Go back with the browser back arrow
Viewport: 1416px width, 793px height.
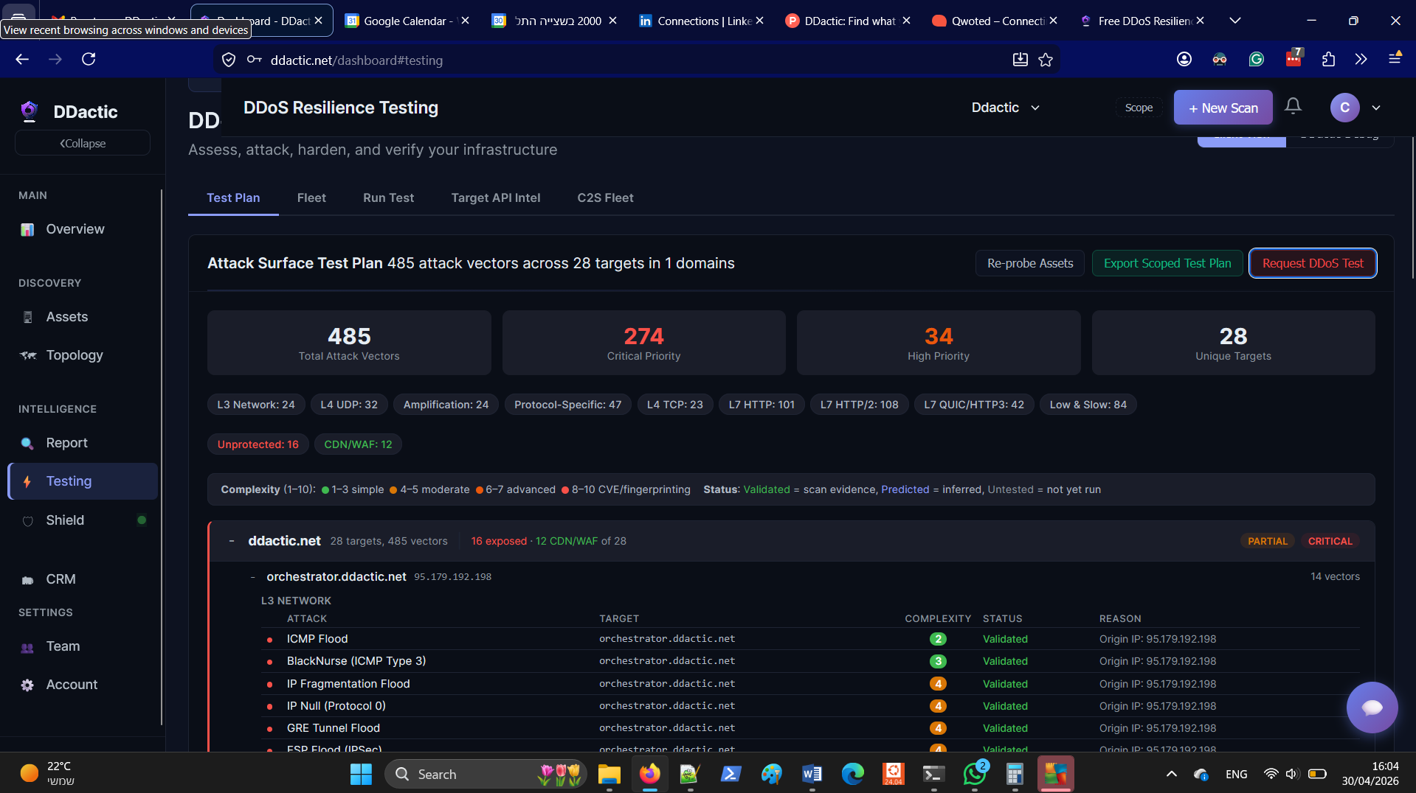click(22, 59)
